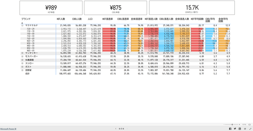Share report on LinkedIn
Viewport: 253px width, 131px height.
point(240,128)
